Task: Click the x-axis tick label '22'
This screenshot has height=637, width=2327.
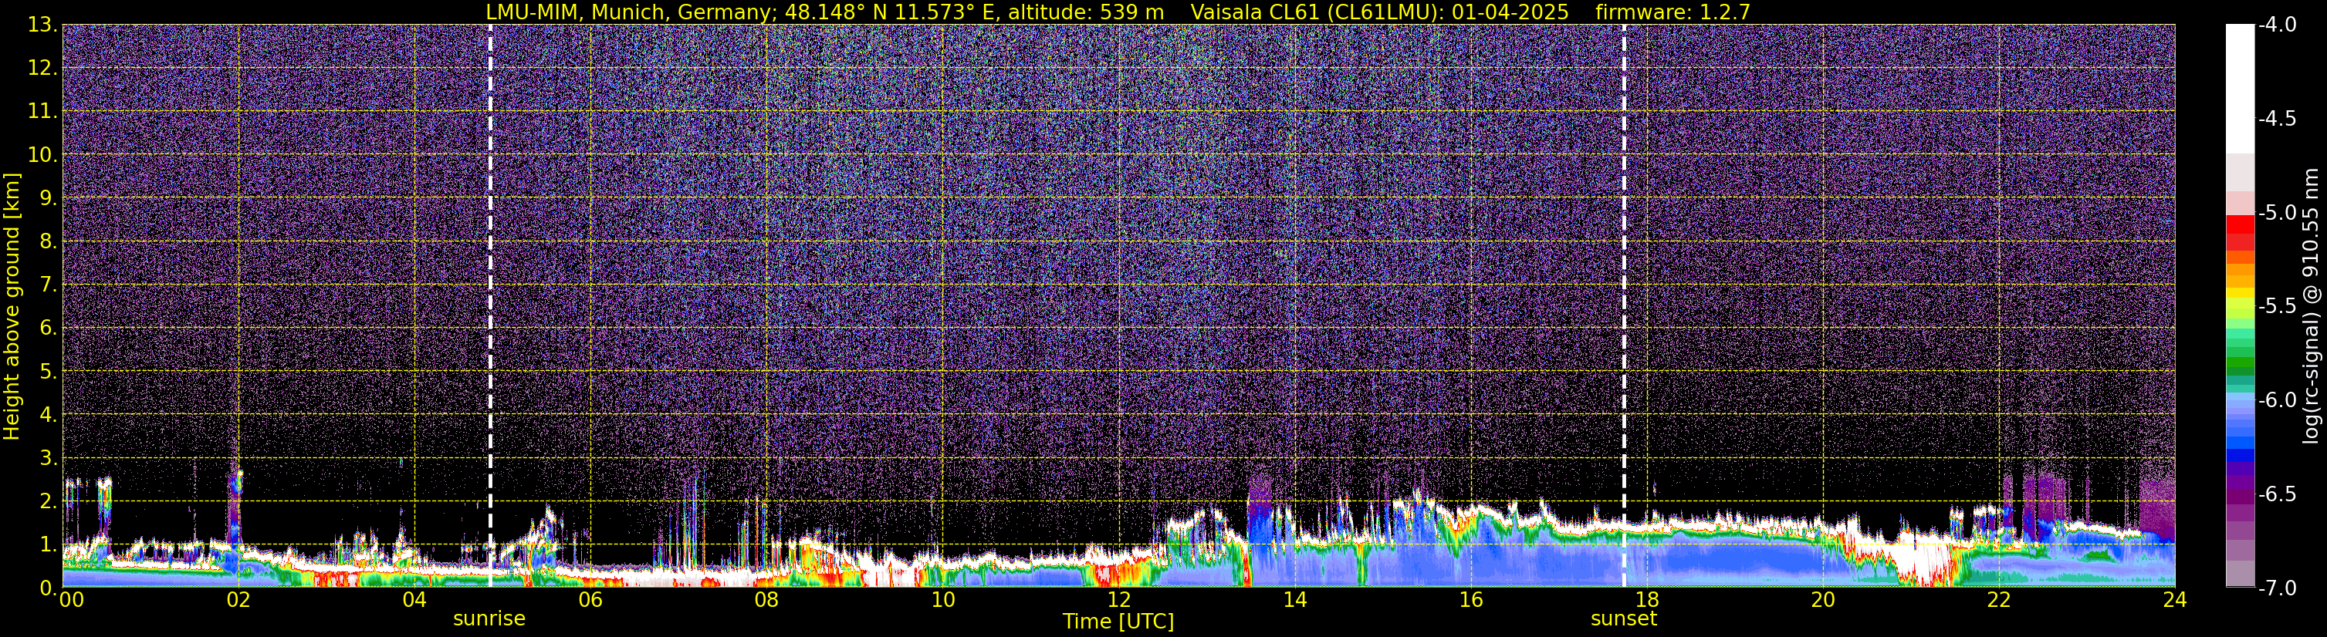Action: point(1999,601)
